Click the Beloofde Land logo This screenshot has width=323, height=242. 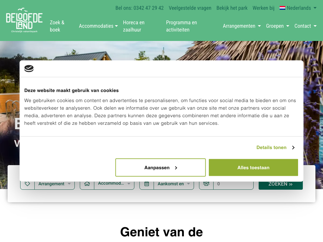click(24, 20)
